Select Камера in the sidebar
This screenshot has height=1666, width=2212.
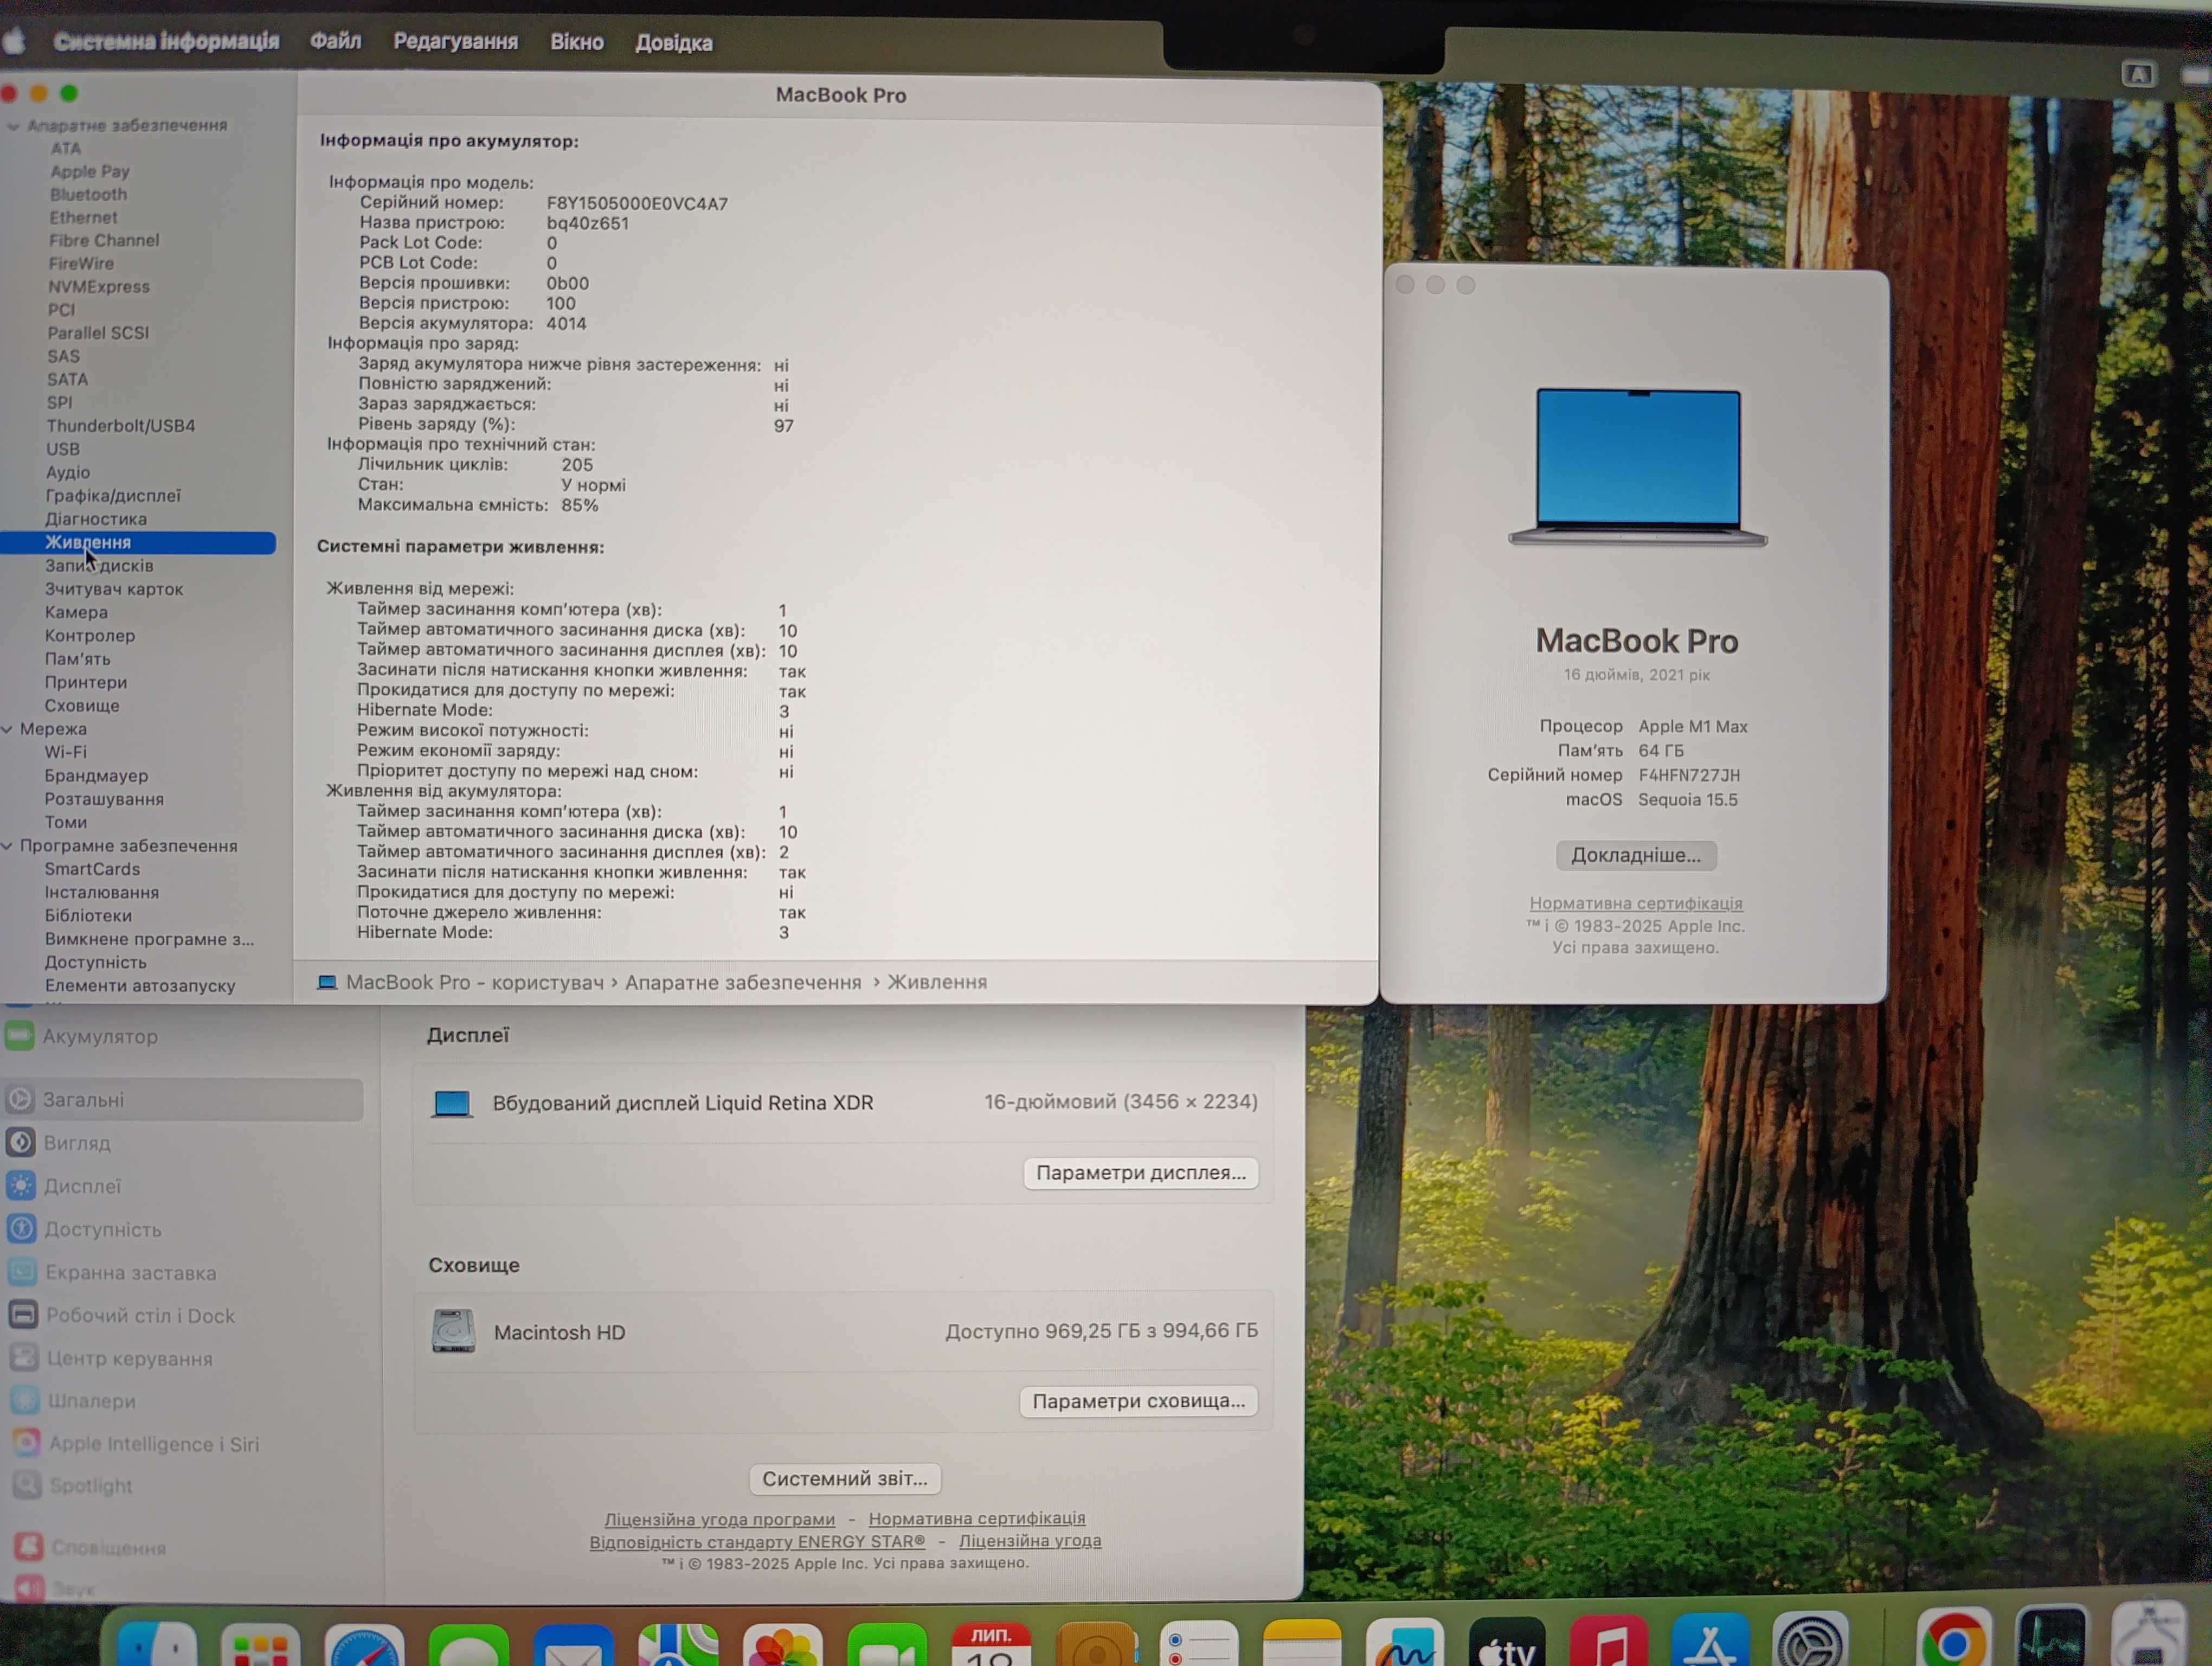(x=76, y=612)
